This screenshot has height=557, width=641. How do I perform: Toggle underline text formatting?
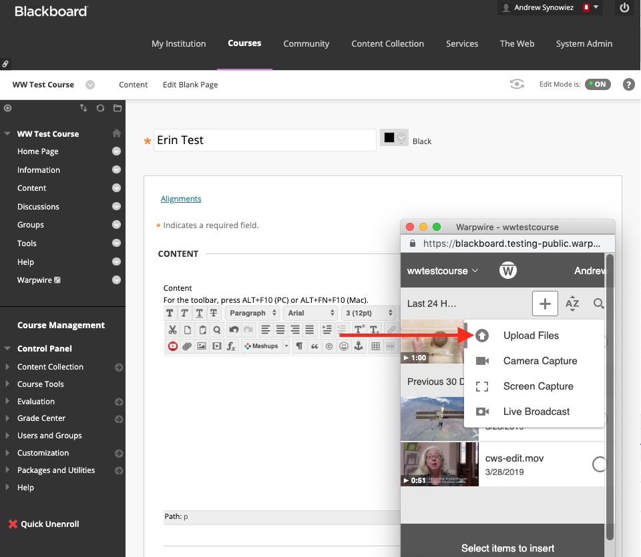point(200,314)
